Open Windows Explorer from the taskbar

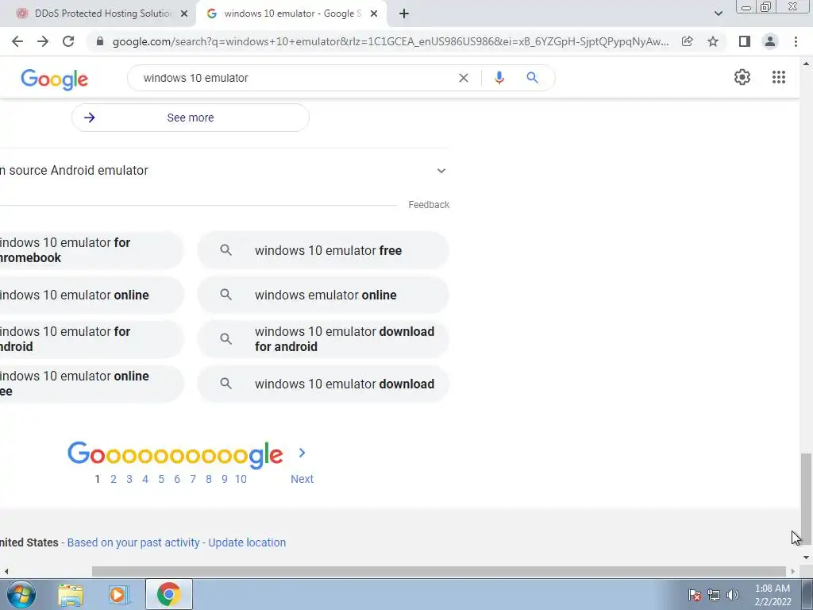click(x=71, y=594)
